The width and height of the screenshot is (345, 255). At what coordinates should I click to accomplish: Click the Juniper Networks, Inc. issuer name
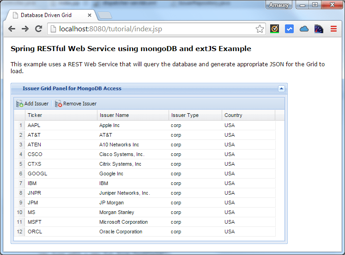point(125,193)
